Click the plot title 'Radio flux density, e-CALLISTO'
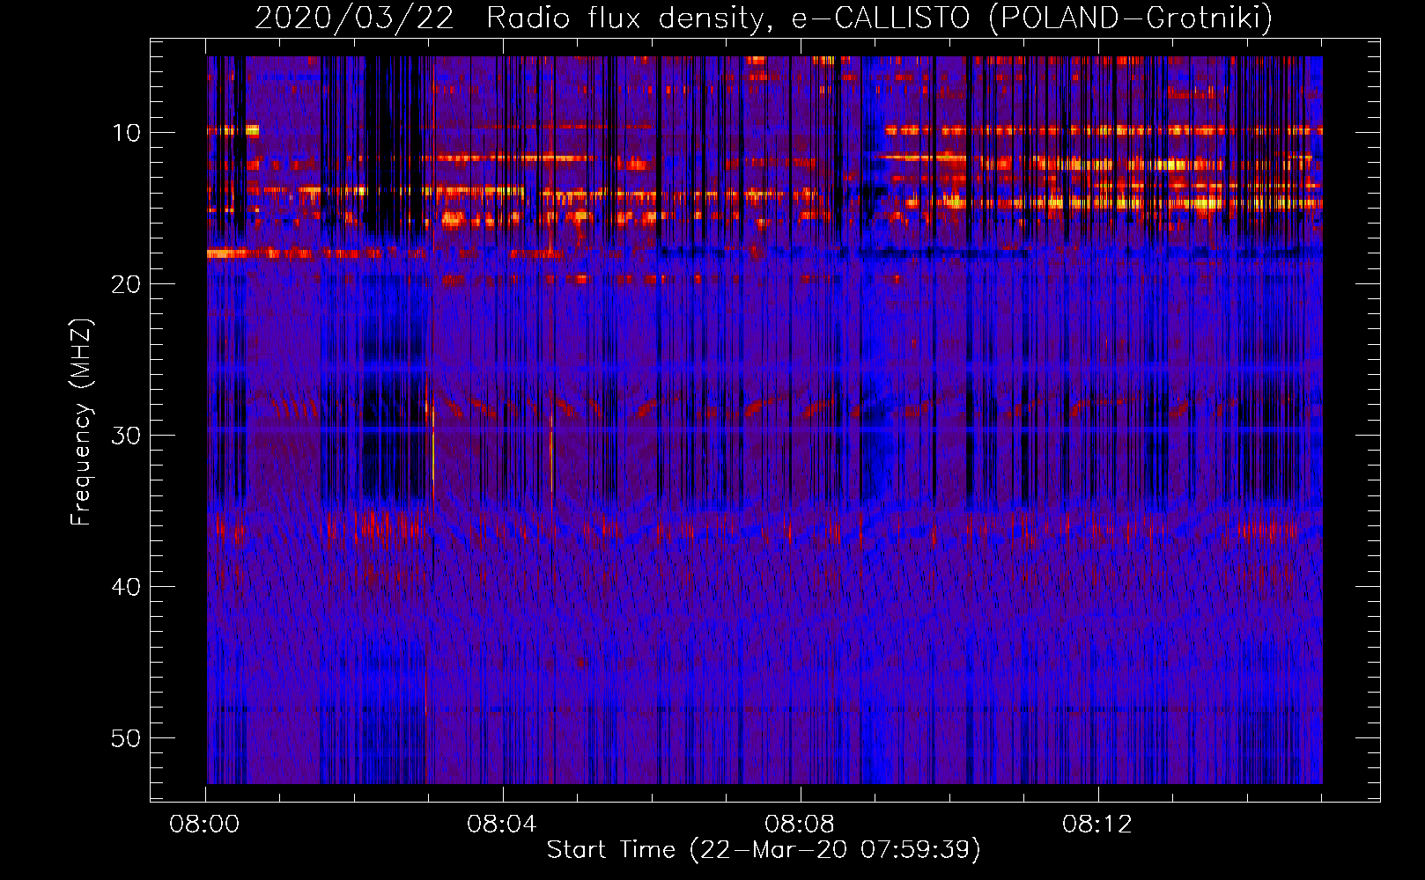 coord(728,18)
